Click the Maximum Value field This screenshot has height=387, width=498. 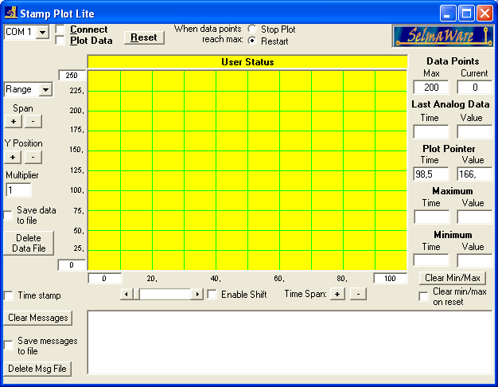[475, 217]
